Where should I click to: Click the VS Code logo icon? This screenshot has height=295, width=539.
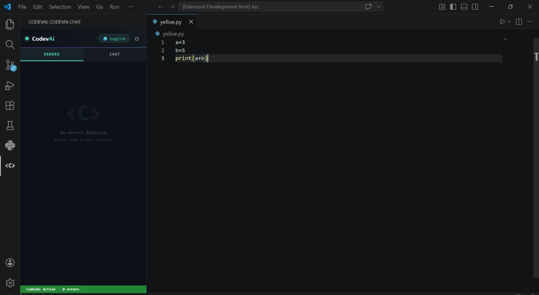[x=8, y=7]
